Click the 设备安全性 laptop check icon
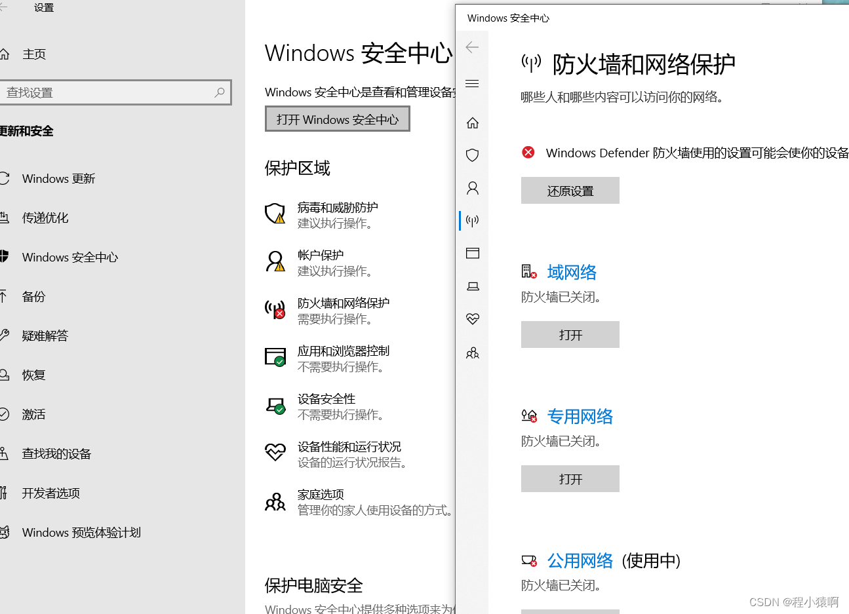 coord(275,405)
